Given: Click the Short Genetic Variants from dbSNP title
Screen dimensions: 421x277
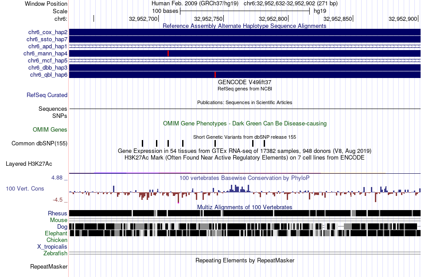Looking at the screenshot, I should 245,137.
